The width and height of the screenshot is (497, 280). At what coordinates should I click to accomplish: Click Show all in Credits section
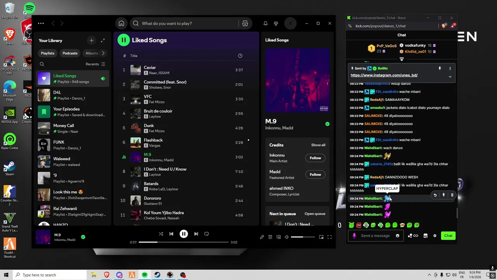pos(318,145)
